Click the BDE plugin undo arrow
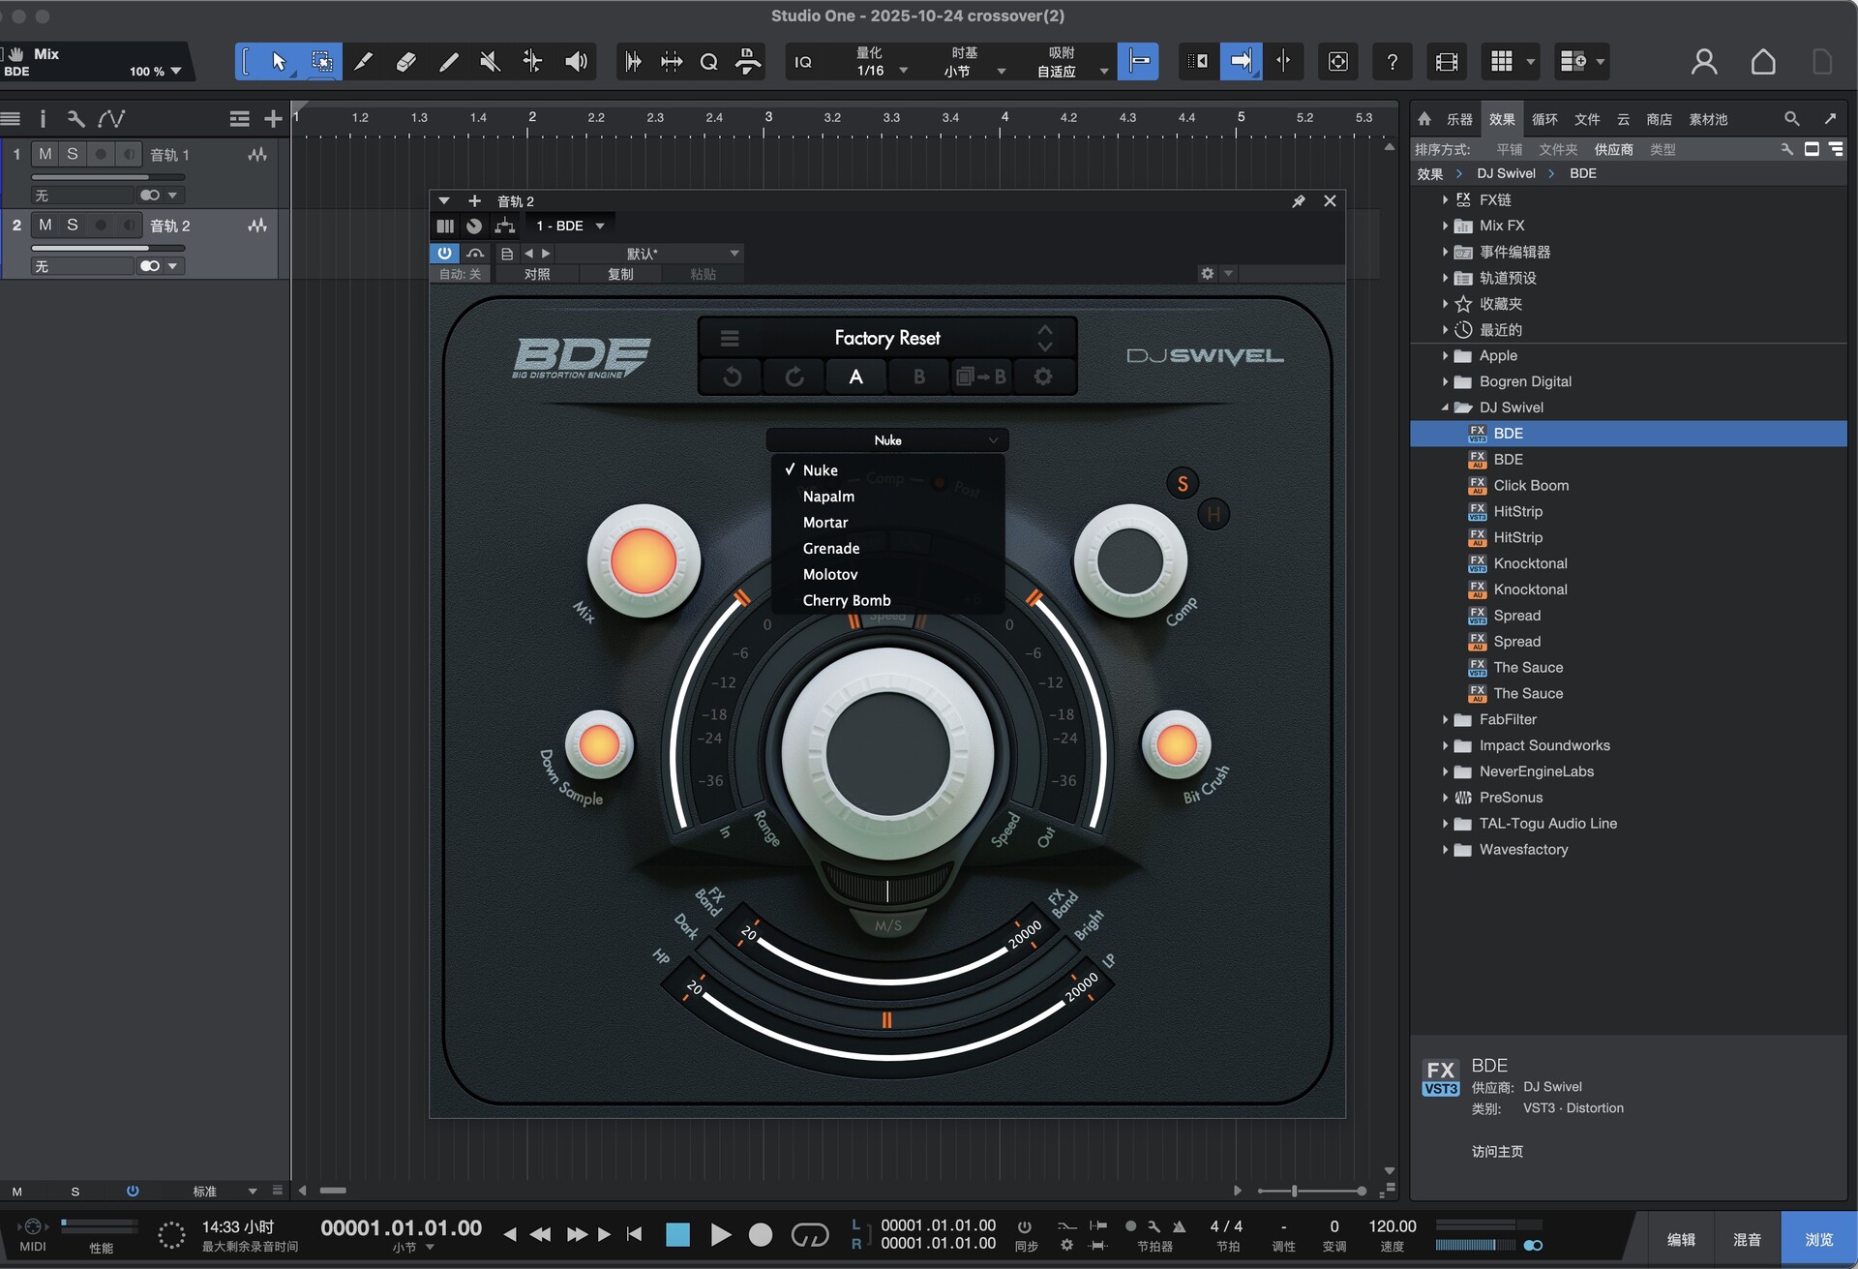This screenshot has width=1858, height=1269. click(733, 377)
